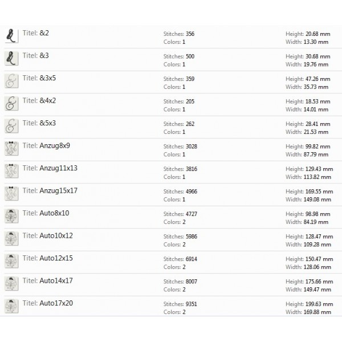Image resolution: width=342 pixels, height=342 pixels.
Task: Open the Anzug11x13 suit thumbnail
Action: tap(11, 171)
